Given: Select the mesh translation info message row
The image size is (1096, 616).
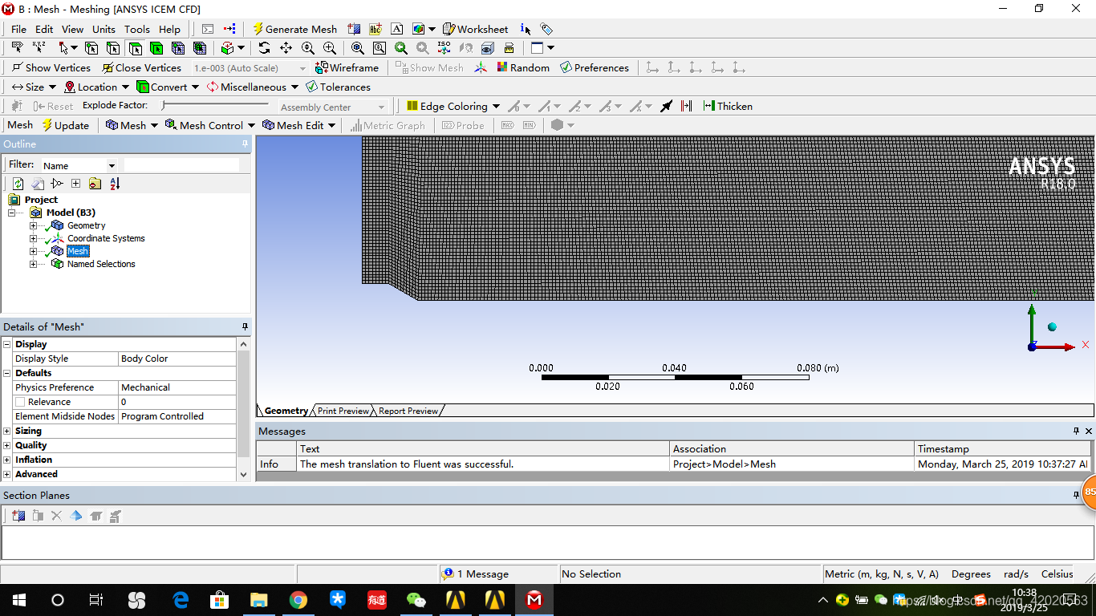Looking at the screenshot, I should point(674,464).
